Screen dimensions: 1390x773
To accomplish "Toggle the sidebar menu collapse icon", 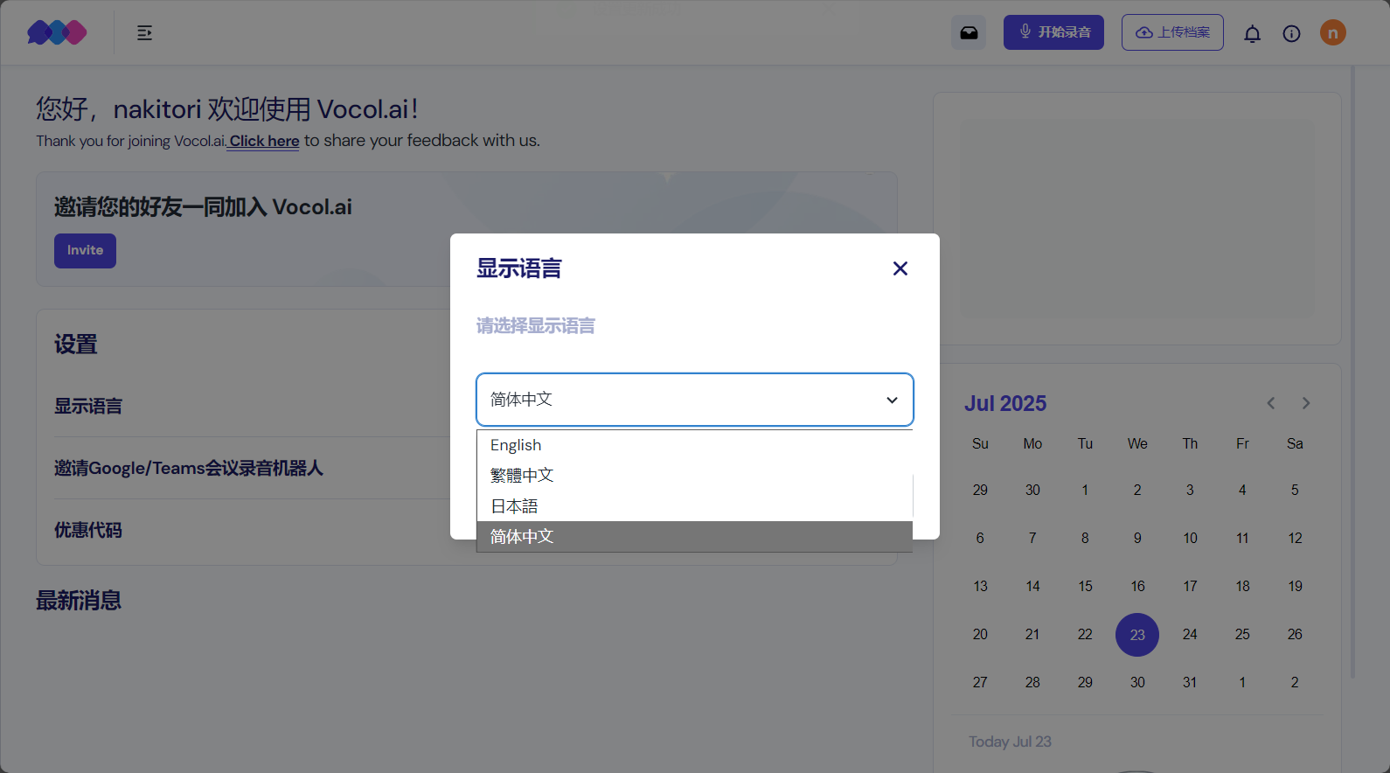I will pyautogui.click(x=145, y=33).
